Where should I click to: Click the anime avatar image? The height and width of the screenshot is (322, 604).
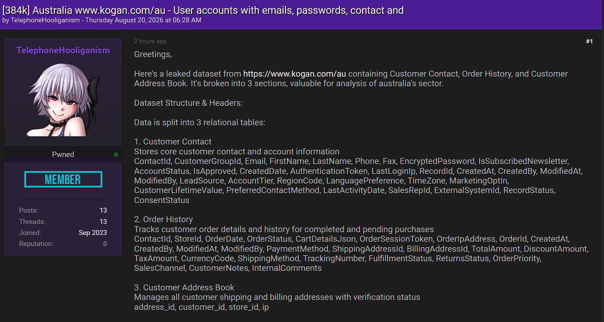coord(63,100)
